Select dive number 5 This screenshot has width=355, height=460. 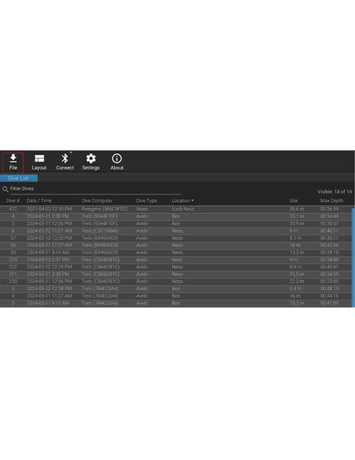click(13, 289)
